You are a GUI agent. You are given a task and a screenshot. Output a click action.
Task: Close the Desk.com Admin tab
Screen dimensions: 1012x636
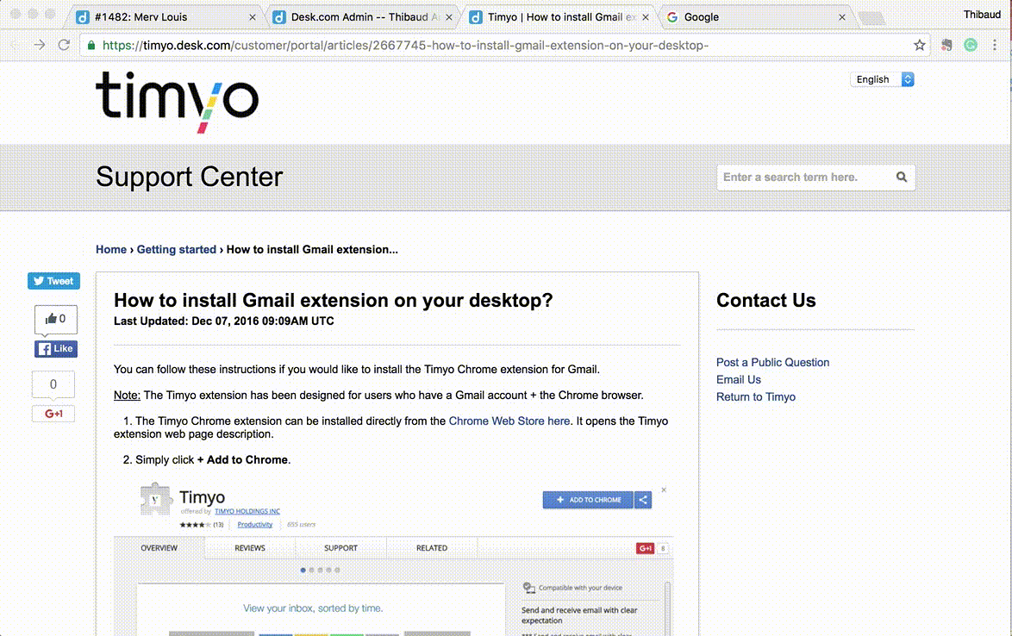[448, 17]
